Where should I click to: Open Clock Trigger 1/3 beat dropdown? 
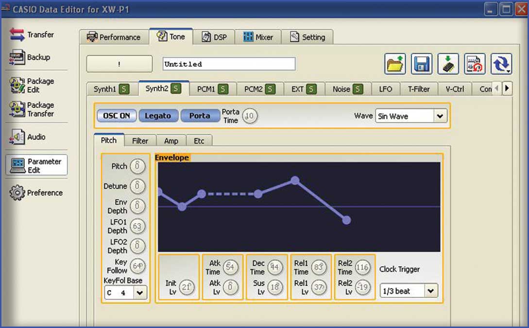tap(409, 291)
